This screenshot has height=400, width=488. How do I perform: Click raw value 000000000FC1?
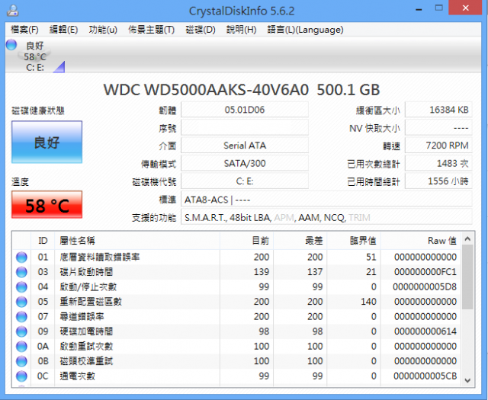(x=425, y=272)
